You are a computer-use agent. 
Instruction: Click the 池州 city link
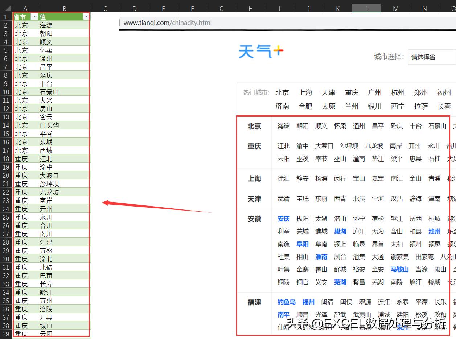point(434,231)
